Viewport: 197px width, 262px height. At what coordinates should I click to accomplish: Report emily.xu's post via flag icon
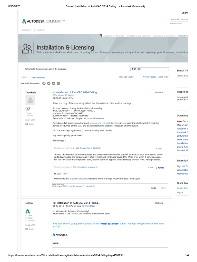click(x=27, y=229)
